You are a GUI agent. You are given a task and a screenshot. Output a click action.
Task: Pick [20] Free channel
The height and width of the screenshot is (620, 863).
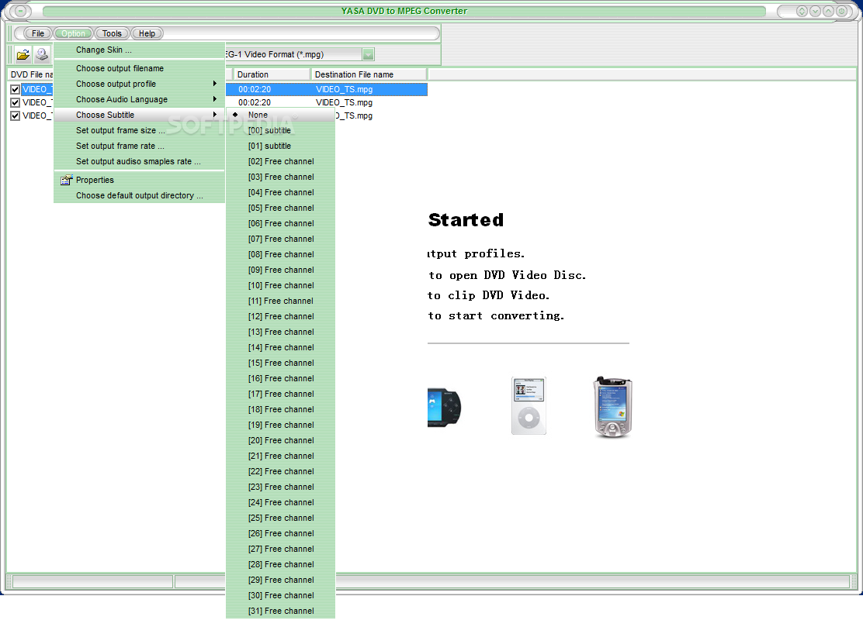[280, 440]
